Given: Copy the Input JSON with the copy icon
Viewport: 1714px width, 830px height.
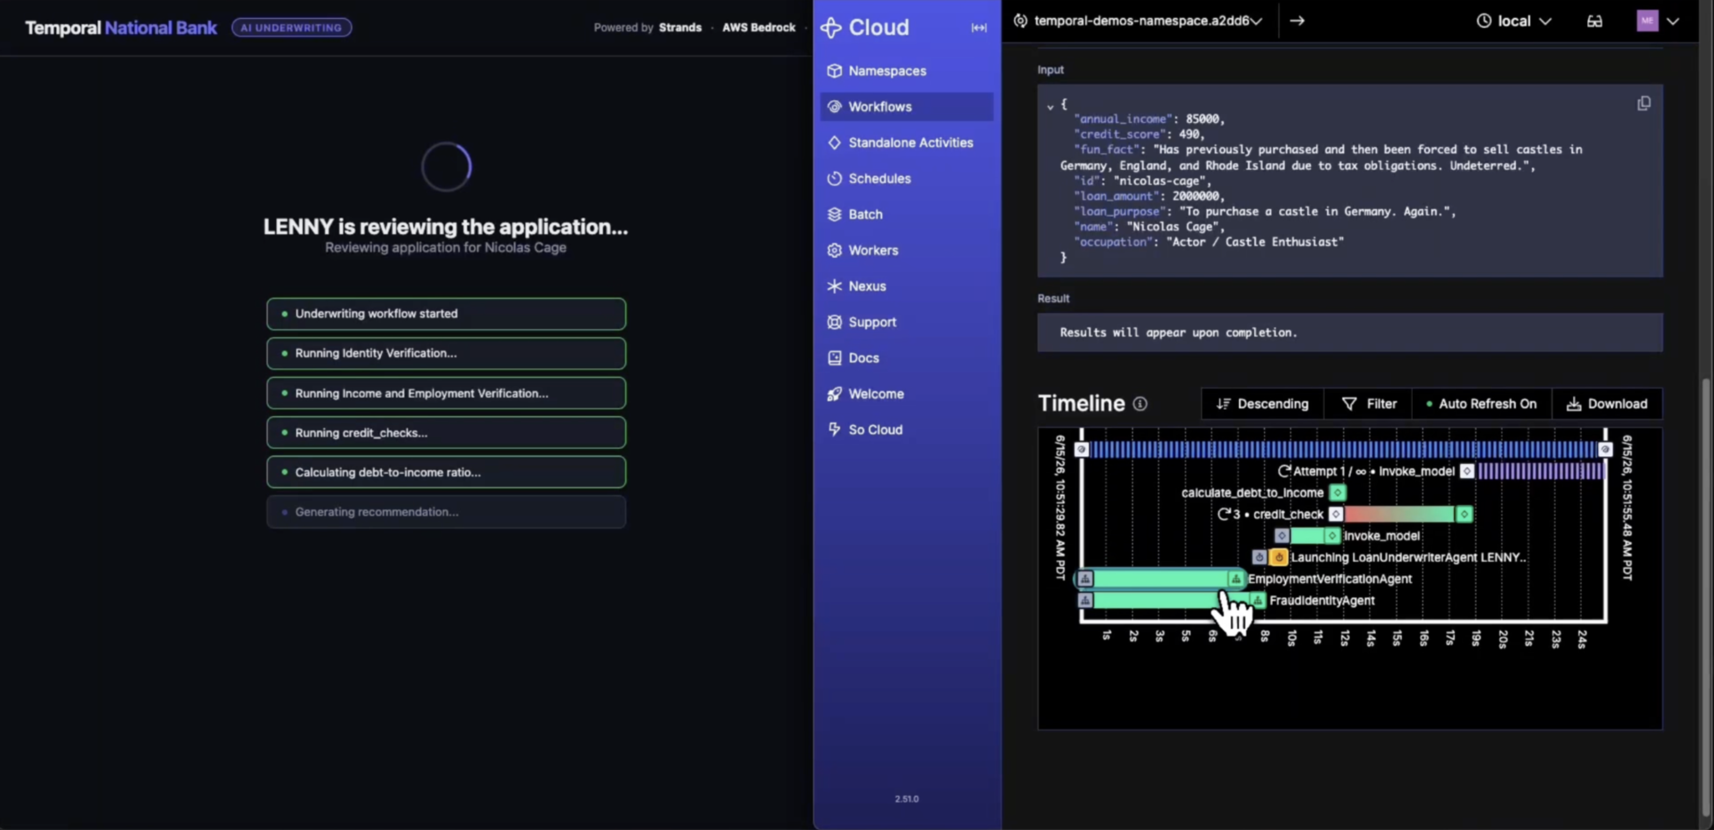Looking at the screenshot, I should tap(1643, 103).
